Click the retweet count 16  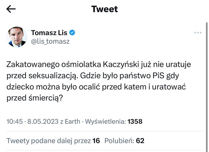pos(96,141)
